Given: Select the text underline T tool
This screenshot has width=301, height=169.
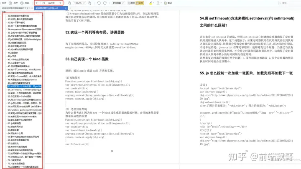Looking at the screenshot, I should [x=158, y=3].
